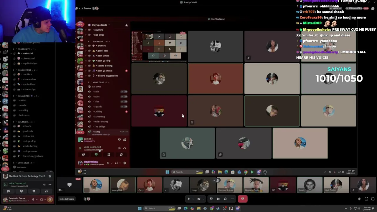Collapse participants strip with down chevron
Screen dimensions: 377x212
pyautogui.click(x=214, y=180)
